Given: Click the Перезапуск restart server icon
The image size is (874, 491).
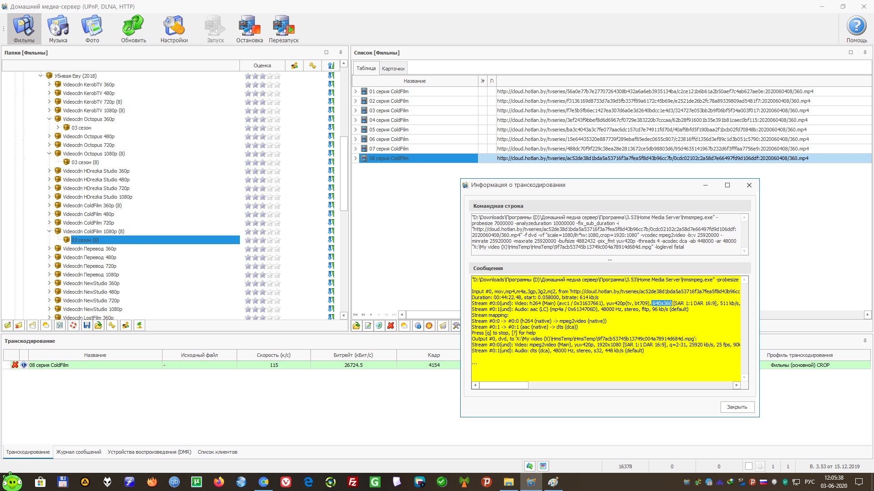Looking at the screenshot, I should (x=283, y=29).
